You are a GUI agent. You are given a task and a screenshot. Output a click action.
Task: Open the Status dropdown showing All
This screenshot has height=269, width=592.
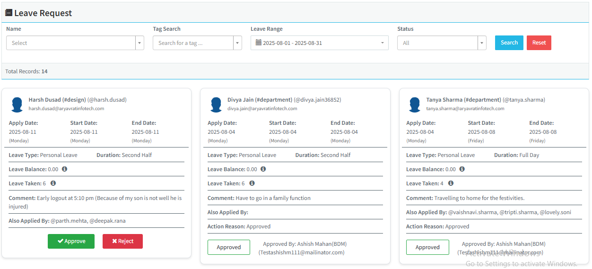coord(442,43)
